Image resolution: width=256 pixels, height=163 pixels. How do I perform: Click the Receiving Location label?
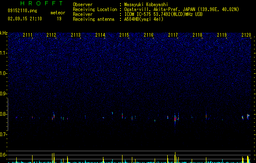[95, 9]
